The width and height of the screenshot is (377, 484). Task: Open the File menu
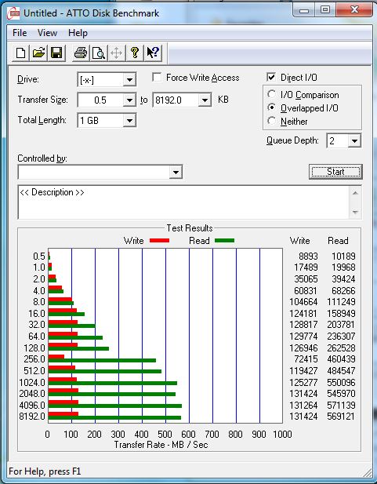click(x=20, y=33)
